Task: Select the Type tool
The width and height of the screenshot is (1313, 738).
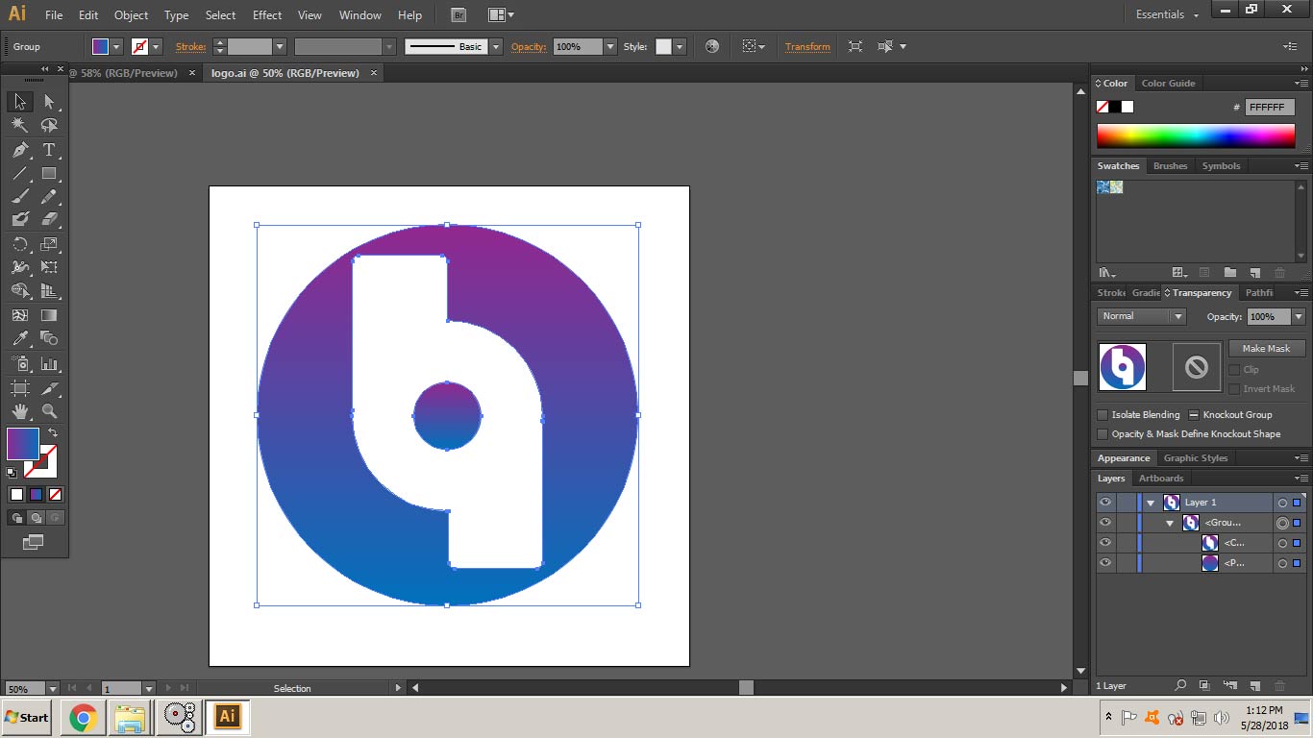Action: click(49, 150)
